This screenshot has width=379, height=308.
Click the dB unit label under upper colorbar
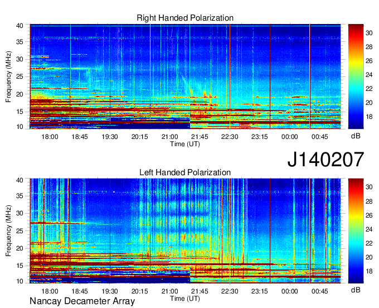click(356, 136)
